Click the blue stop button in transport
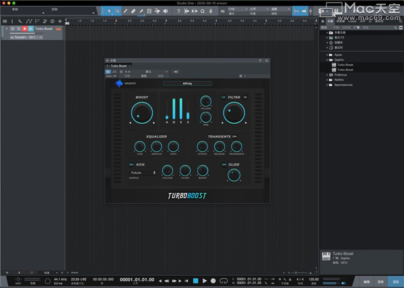The image size is (404, 288). (195, 279)
